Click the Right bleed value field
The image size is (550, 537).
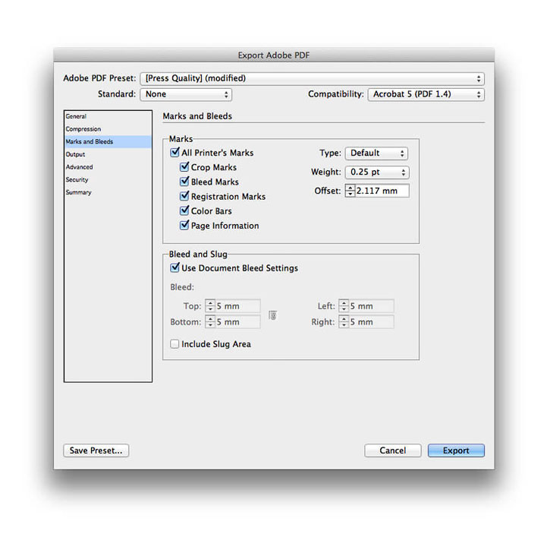pyautogui.click(x=371, y=322)
